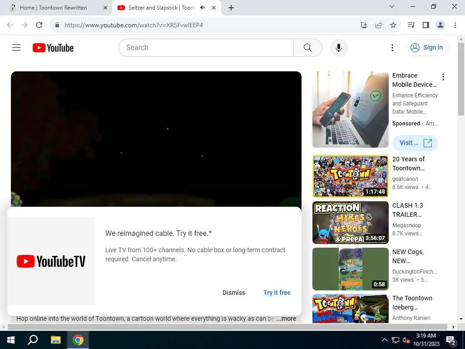Go back with browser back arrow
Screen dimensions: 465x349
pyautogui.click(x=10, y=25)
